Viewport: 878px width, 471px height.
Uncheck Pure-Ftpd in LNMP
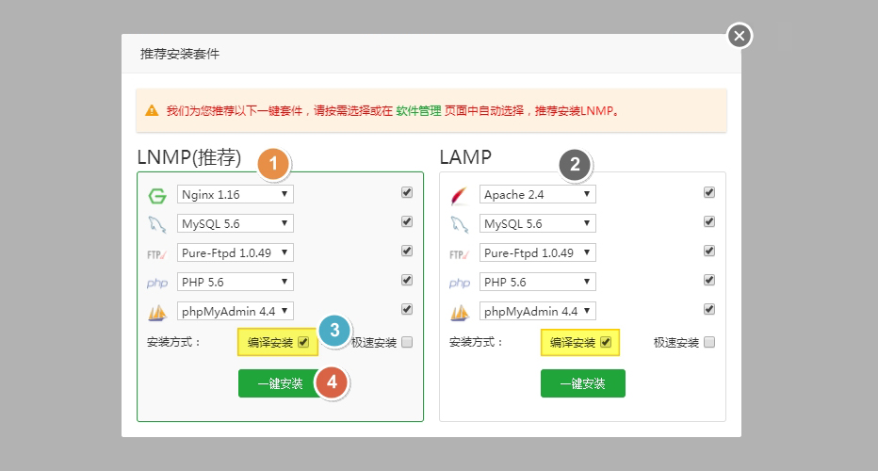point(407,251)
